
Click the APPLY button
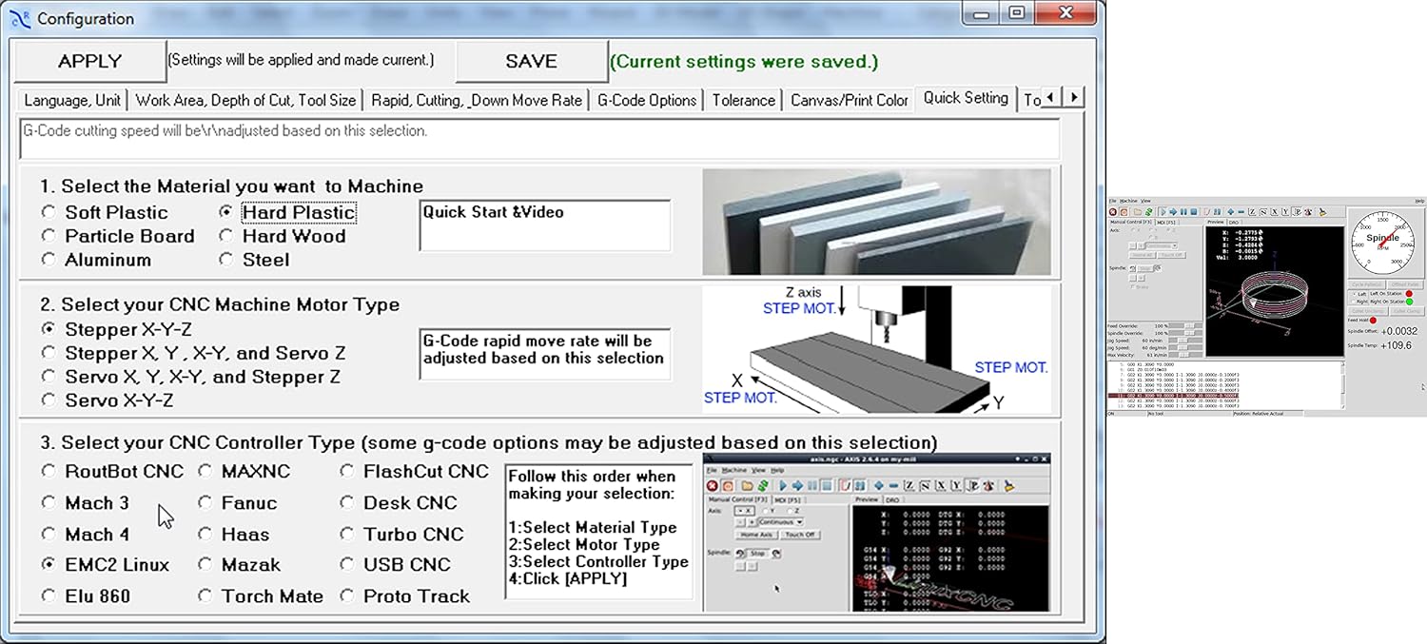(90, 61)
